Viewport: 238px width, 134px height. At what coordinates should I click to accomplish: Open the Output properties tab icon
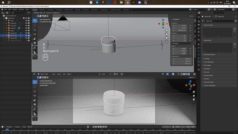coord(199,25)
